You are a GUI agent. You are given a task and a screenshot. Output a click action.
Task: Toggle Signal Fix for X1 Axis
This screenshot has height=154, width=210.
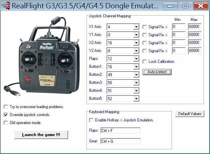click(x=145, y=27)
